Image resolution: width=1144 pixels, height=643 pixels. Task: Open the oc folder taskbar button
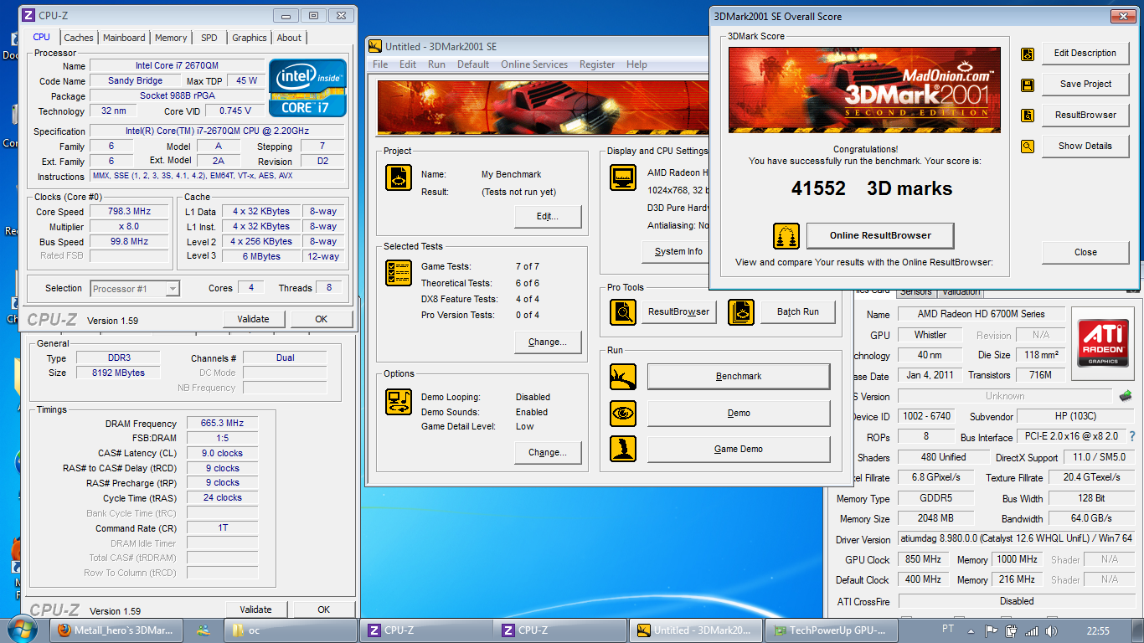(290, 630)
